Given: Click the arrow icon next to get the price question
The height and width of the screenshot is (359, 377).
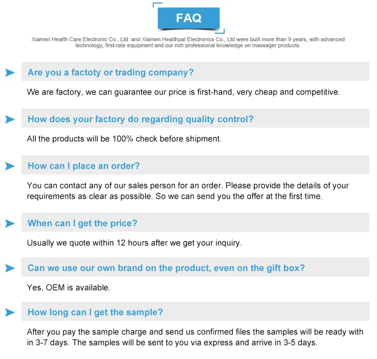Looking at the screenshot, I should click(10, 223).
